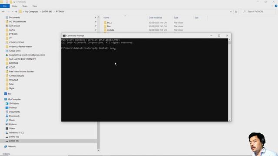
Task: Open the Share ribbon tab
Action: pyautogui.click(x=25, y=6)
